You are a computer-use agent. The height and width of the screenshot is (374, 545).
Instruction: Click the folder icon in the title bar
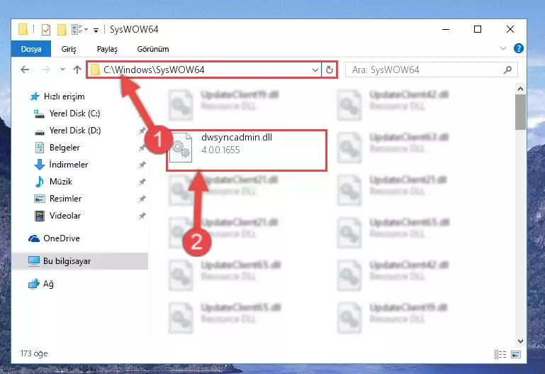[x=23, y=29]
